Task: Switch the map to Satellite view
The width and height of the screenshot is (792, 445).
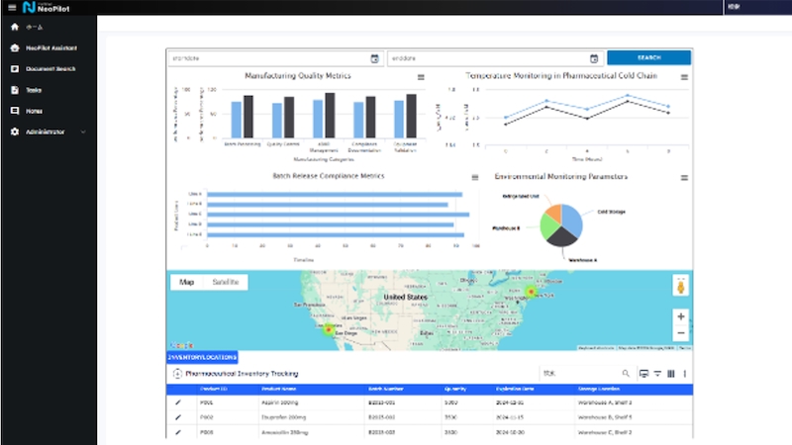Action: tap(227, 283)
